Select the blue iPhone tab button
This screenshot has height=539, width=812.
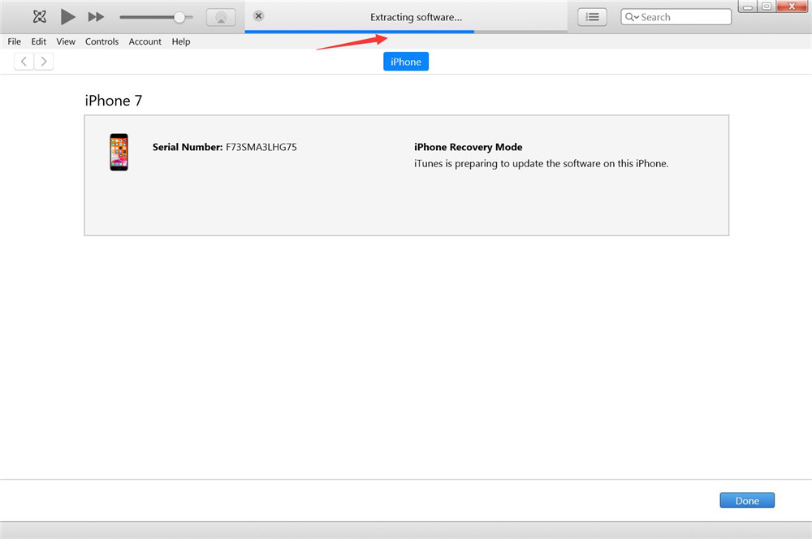point(406,62)
